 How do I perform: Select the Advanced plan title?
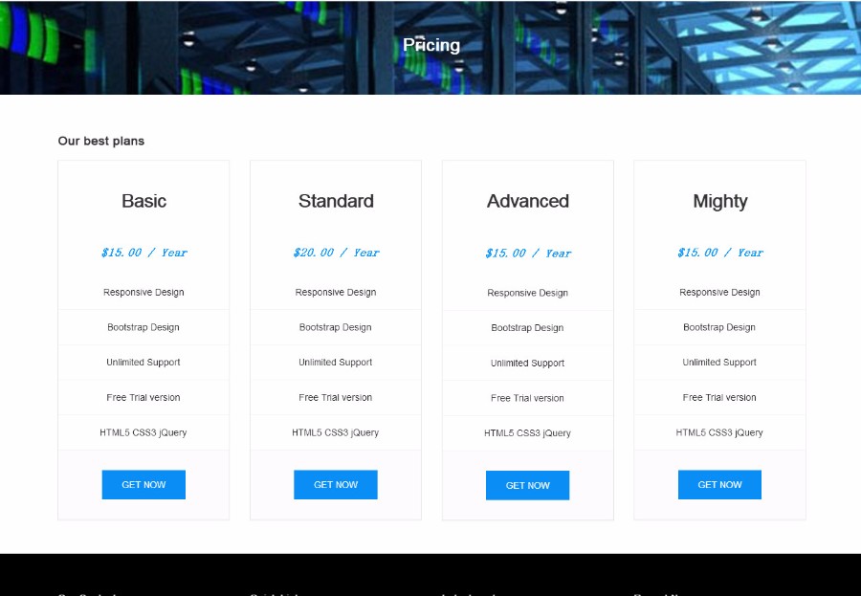(528, 201)
